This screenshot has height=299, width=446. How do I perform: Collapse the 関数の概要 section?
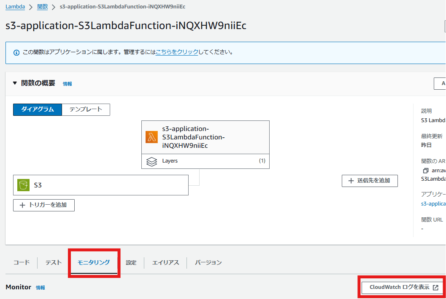[15, 83]
